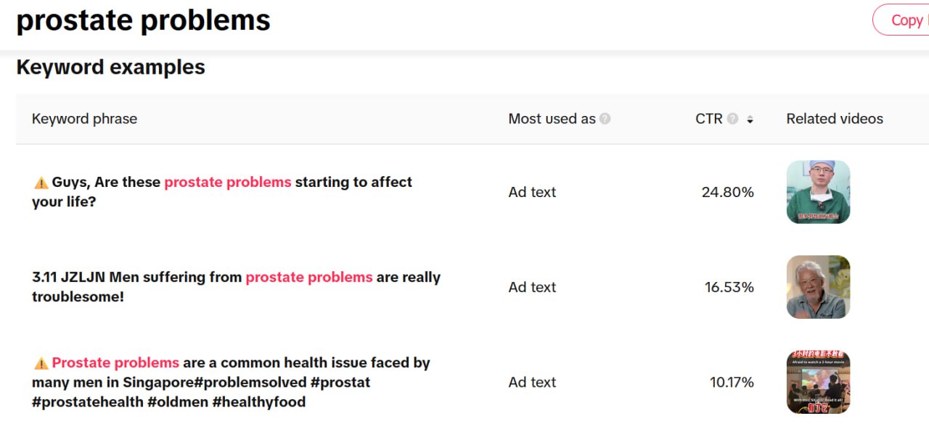Click the 10.17% CTR value
The height and width of the screenshot is (429, 929).
pyautogui.click(x=731, y=382)
